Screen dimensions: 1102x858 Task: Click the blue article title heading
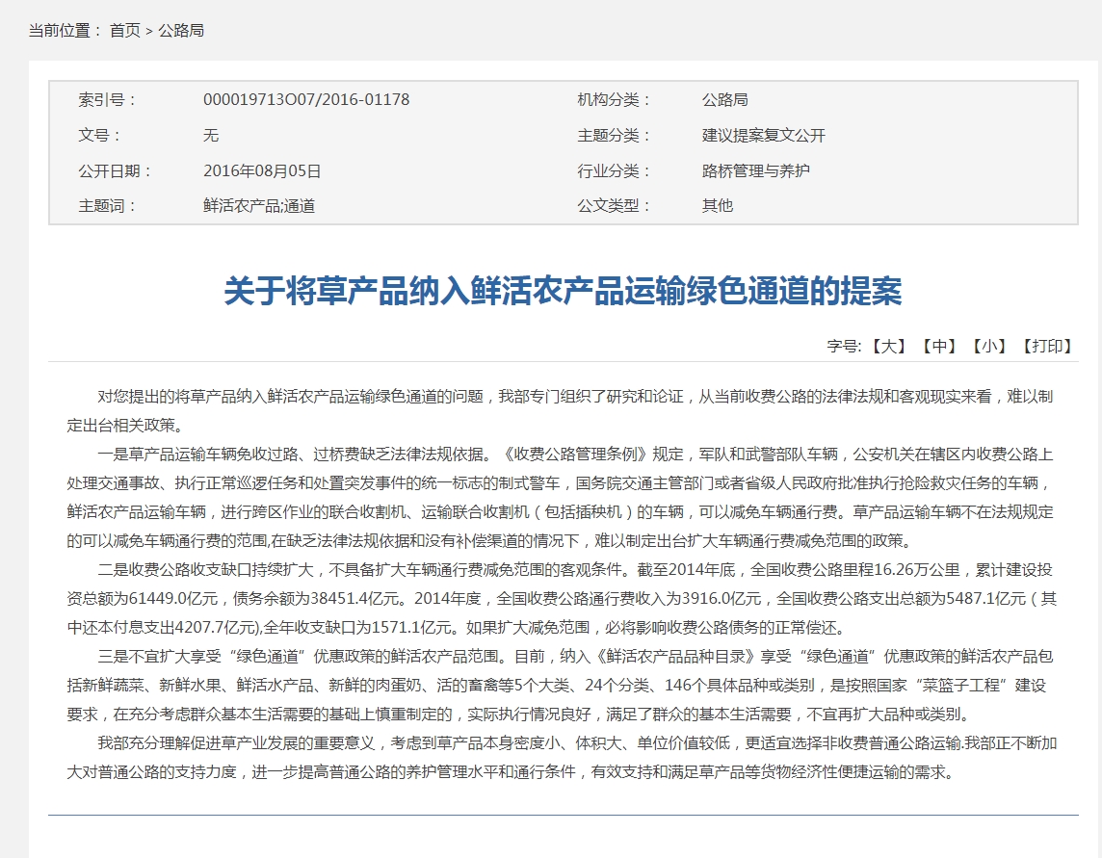point(563,291)
